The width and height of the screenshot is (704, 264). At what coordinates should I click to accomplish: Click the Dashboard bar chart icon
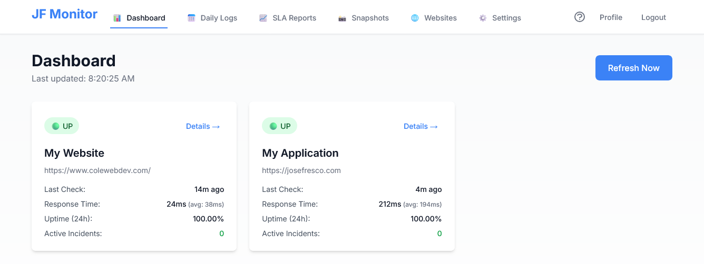(117, 18)
